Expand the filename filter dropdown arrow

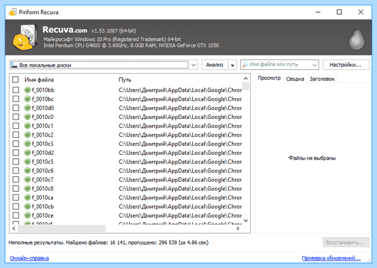314,65
